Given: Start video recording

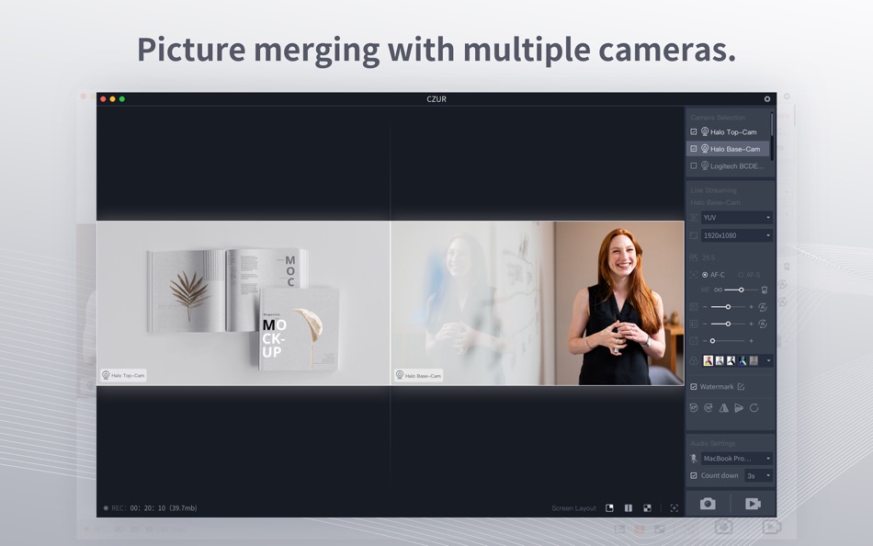Looking at the screenshot, I should tap(754, 504).
